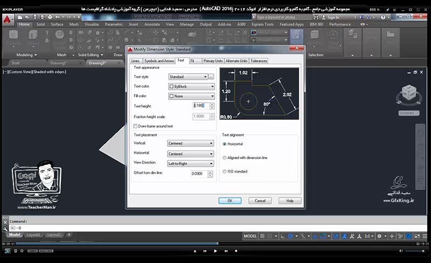Click the KMPlayer play button
This screenshot has width=431, height=263.
[x=215, y=251]
